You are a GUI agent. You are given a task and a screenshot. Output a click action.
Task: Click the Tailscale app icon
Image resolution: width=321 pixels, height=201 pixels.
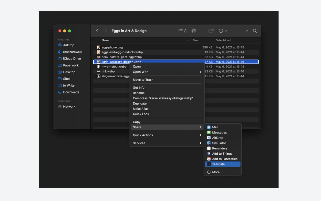(209, 164)
